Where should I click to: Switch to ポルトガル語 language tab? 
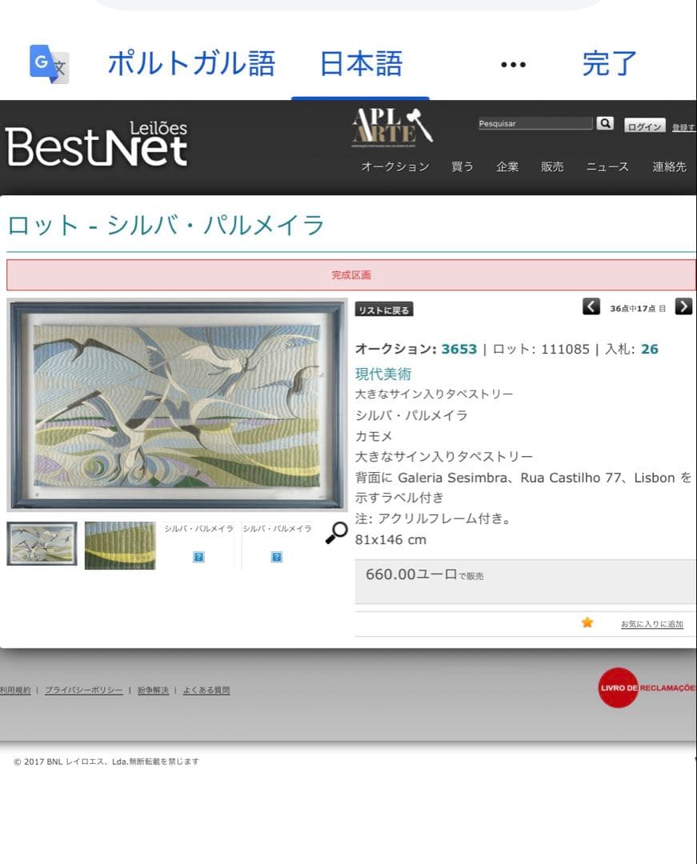191,63
